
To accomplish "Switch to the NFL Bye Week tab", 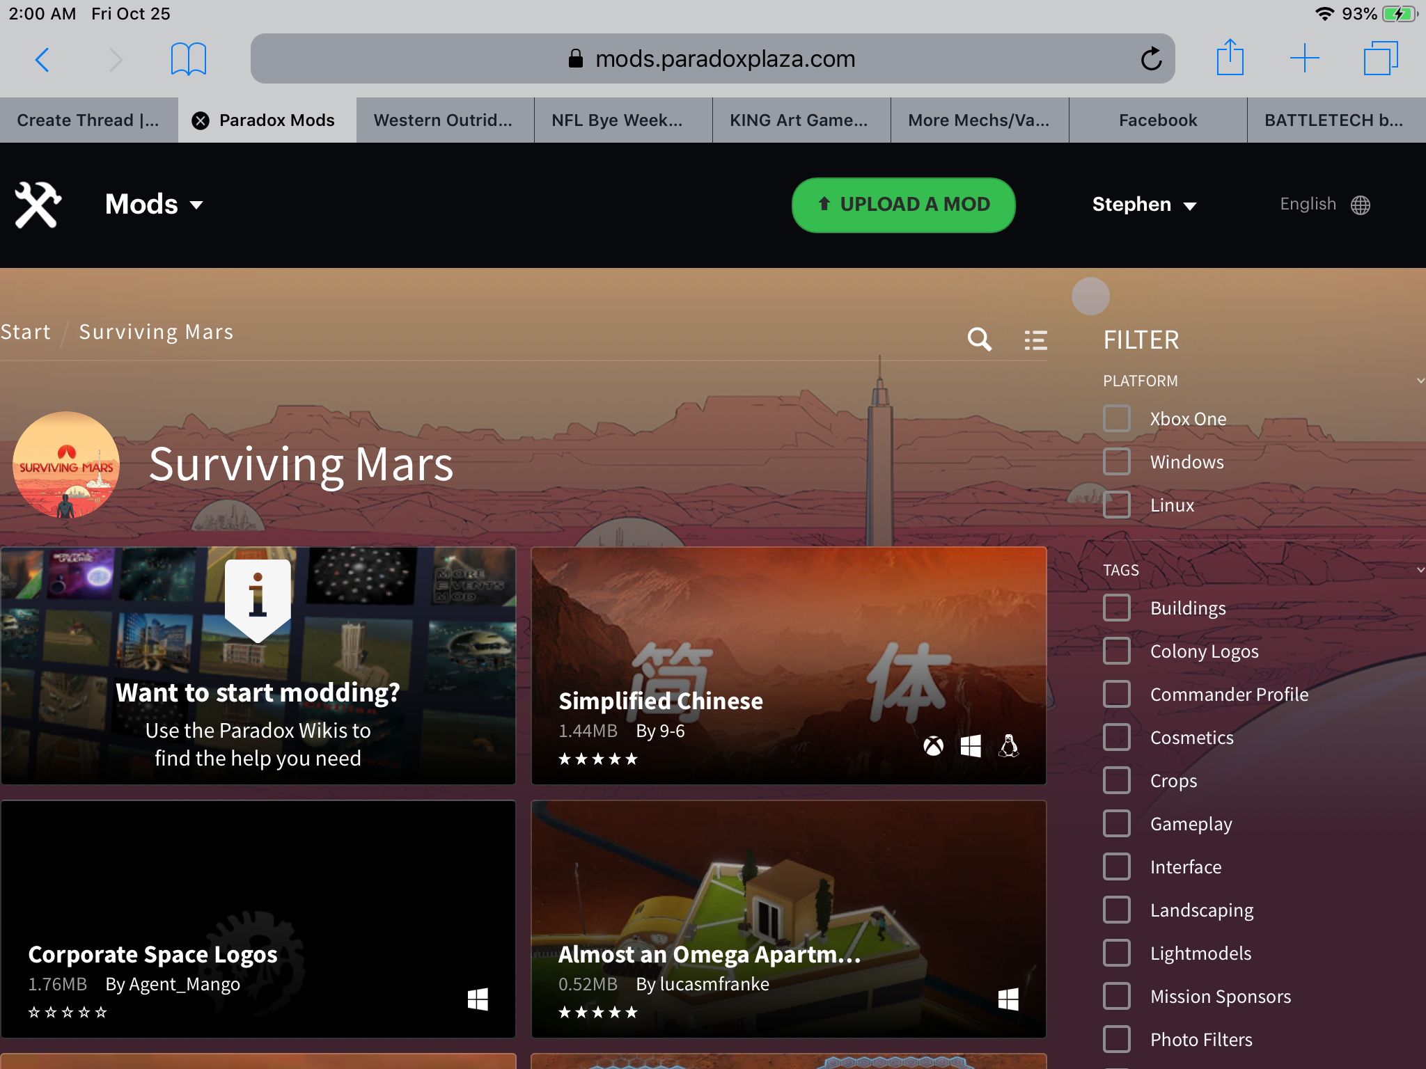I will tap(623, 120).
